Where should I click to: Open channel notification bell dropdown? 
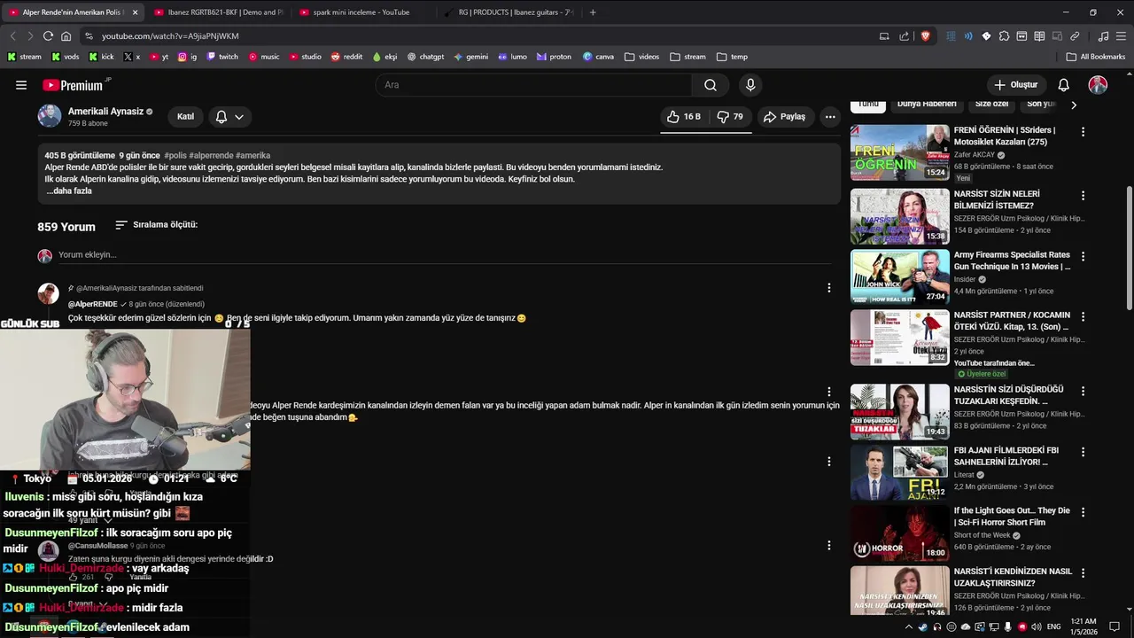pyautogui.click(x=229, y=117)
